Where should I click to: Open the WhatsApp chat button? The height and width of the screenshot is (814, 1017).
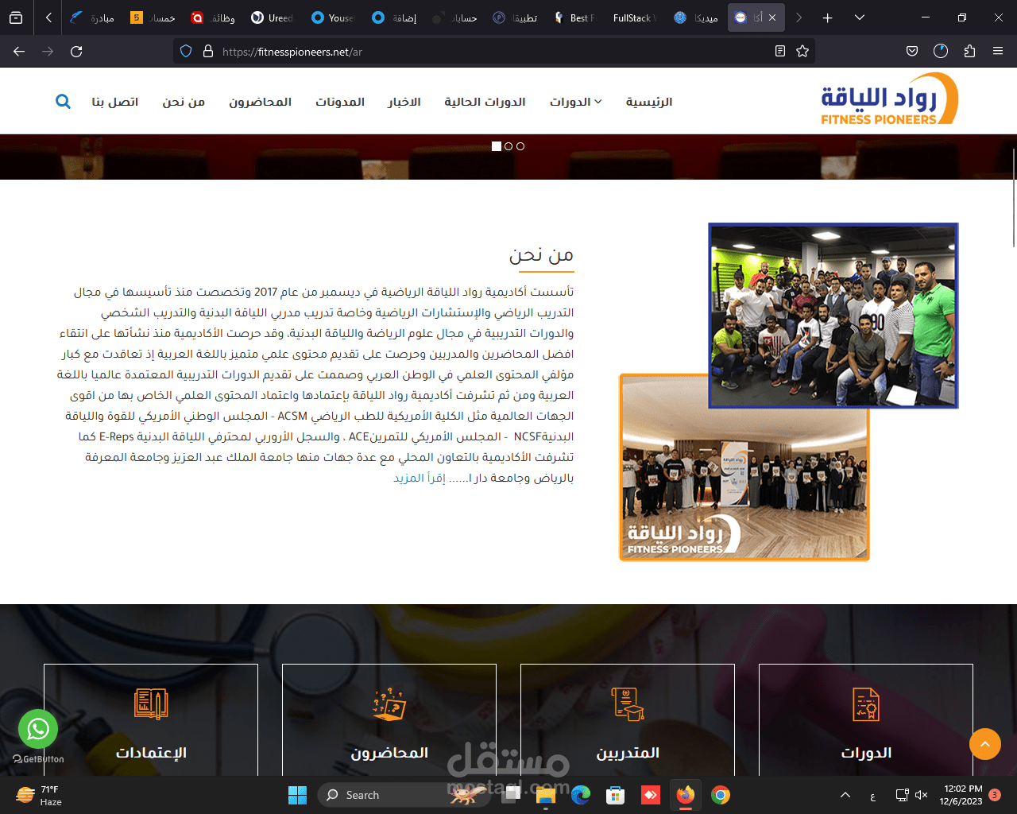point(38,729)
